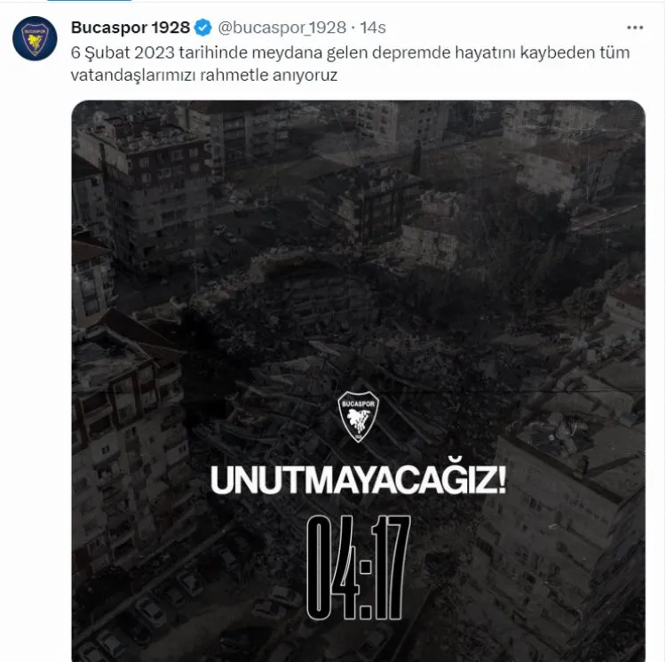The height and width of the screenshot is (662, 666).
Task: Click the blue verified badge
Action: [x=203, y=28]
